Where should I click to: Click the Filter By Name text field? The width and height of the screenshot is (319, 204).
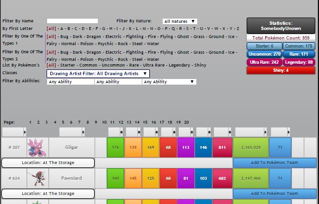[x=72, y=21]
